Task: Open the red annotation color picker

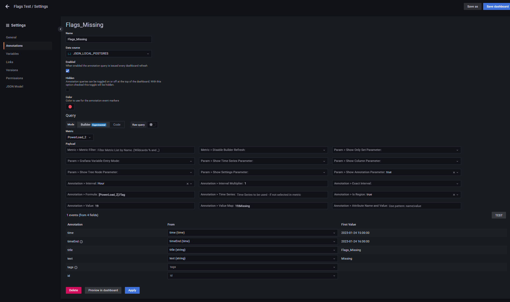Action: point(70,107)
